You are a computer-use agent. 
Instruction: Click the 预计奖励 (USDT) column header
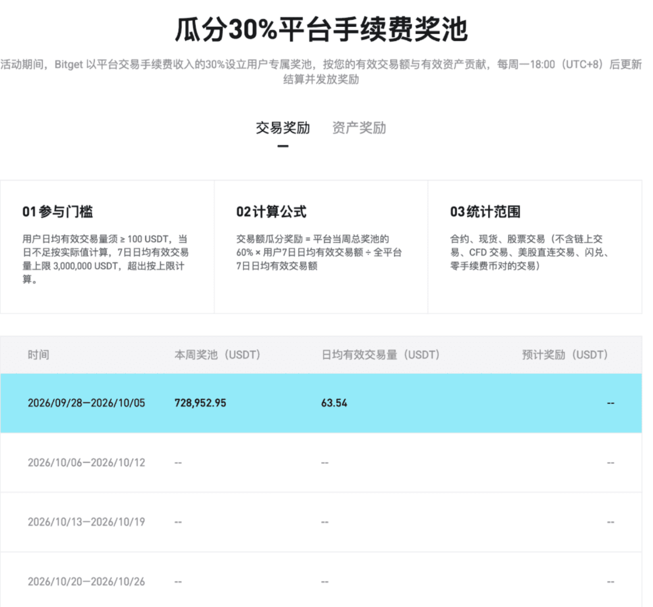pyautogui.click(x=565, y=355)
